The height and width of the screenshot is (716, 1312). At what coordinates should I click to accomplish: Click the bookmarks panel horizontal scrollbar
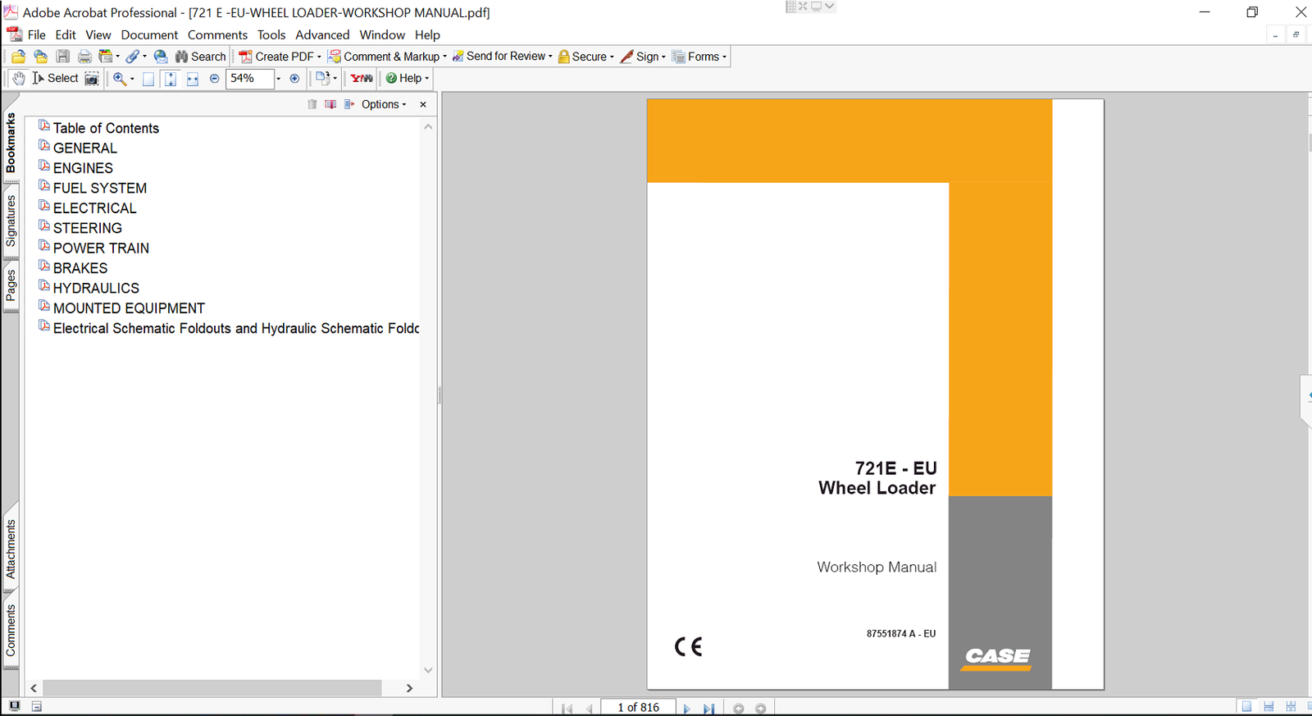pyautogui.click(x=212, y=688)
